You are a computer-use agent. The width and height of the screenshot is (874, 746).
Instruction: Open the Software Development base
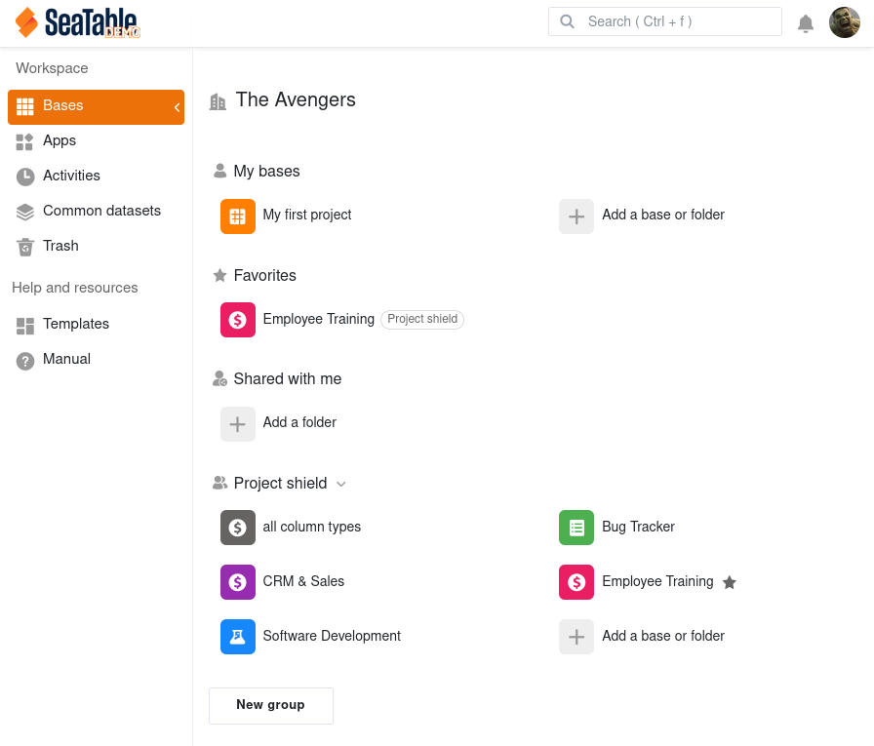331,636
